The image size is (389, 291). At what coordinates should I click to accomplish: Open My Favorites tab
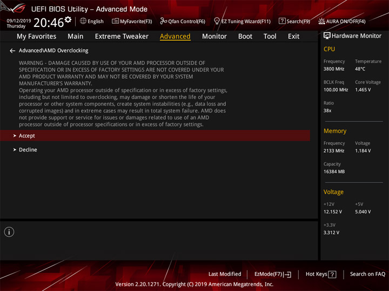click(x=37, y=37)
